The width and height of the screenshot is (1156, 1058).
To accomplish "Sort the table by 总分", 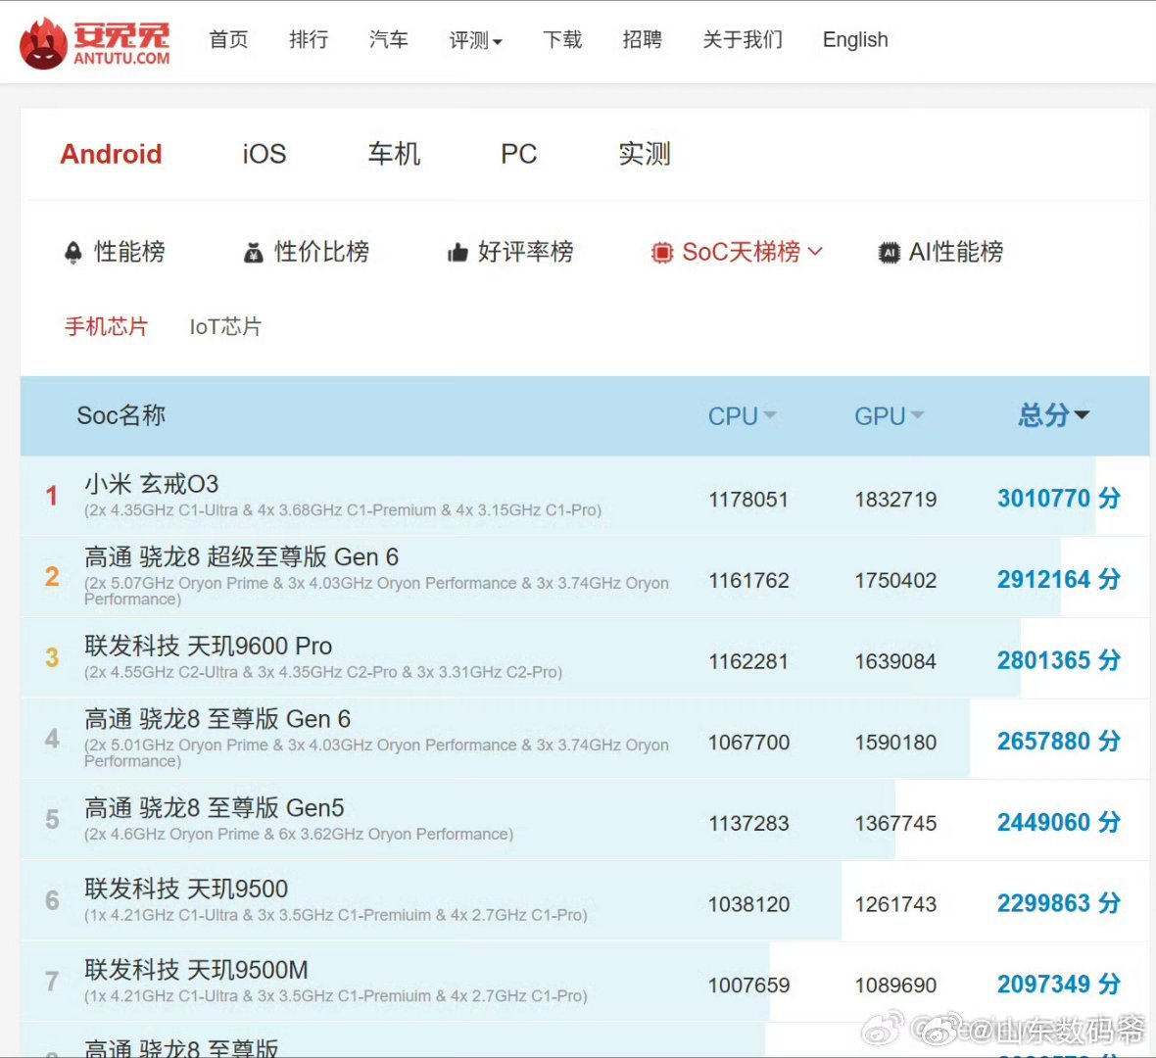I will pos(1053,415).
